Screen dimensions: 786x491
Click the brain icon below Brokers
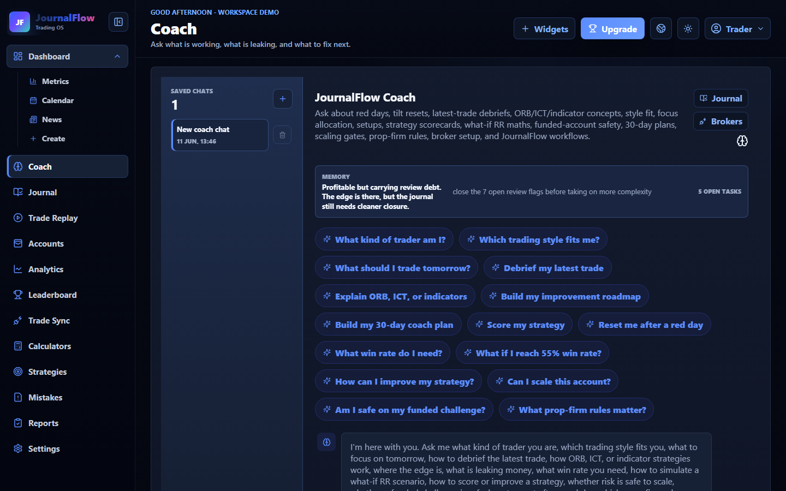pyautogui.click(x=742, y=141)
